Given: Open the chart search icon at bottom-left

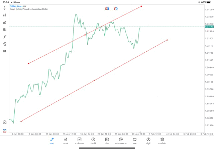Looking at the screenshot, I should click(4, 122).
